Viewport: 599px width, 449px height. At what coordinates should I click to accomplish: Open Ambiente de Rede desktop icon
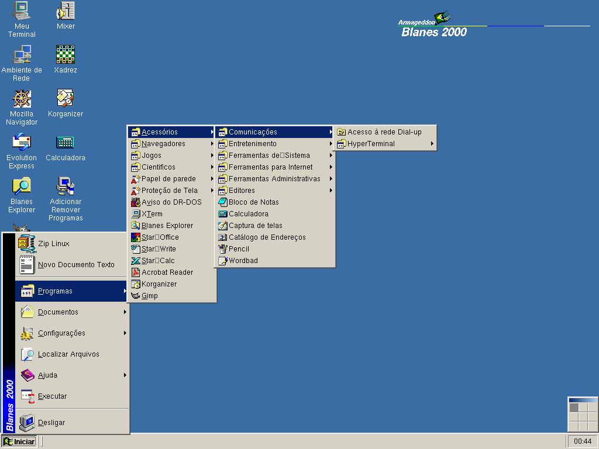pos(22,63)
